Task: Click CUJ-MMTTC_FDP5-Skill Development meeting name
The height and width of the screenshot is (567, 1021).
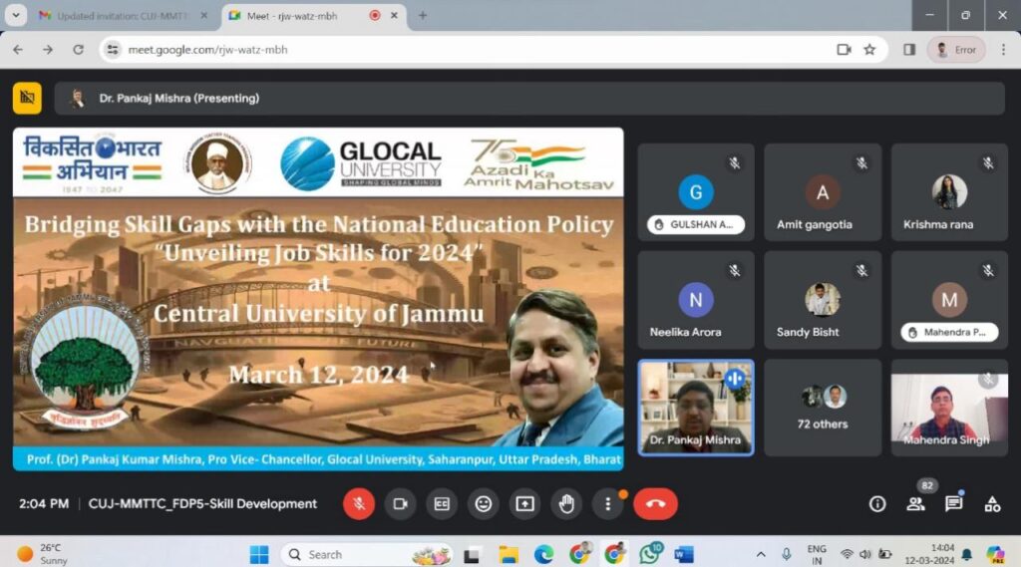Action: pos(202,504)
